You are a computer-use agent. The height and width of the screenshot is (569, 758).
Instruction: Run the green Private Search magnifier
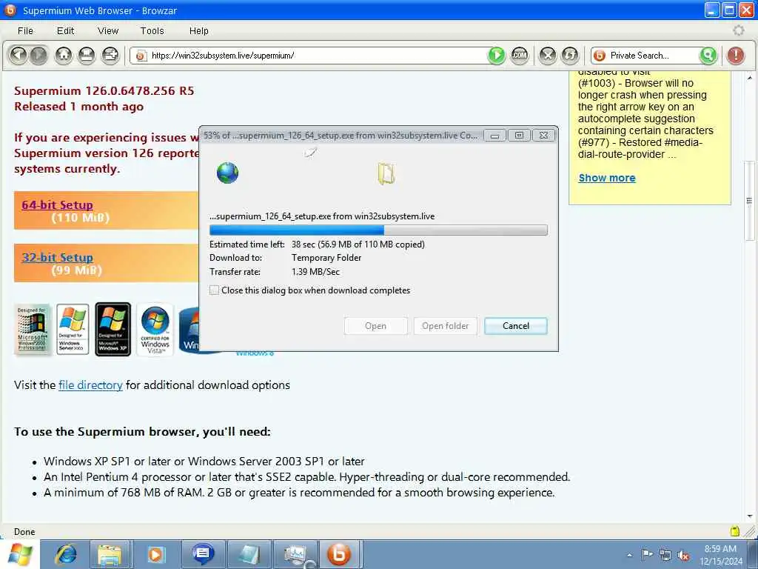(708, 55)
